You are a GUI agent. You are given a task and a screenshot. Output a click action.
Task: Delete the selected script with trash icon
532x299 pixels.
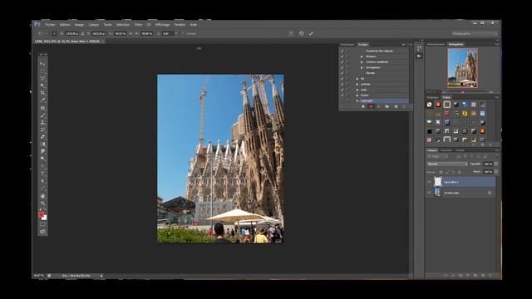tap(404, 106)
